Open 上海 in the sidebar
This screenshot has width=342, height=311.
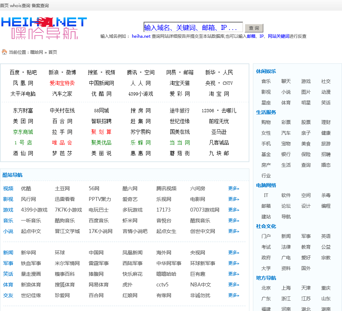click(286, 288)
